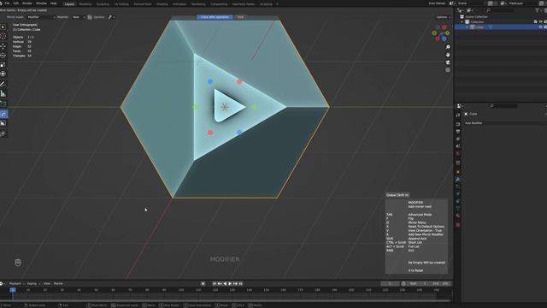Click outliner filter funnel icon
Viewport: 547px width, 308px height.
coord(538,10)
